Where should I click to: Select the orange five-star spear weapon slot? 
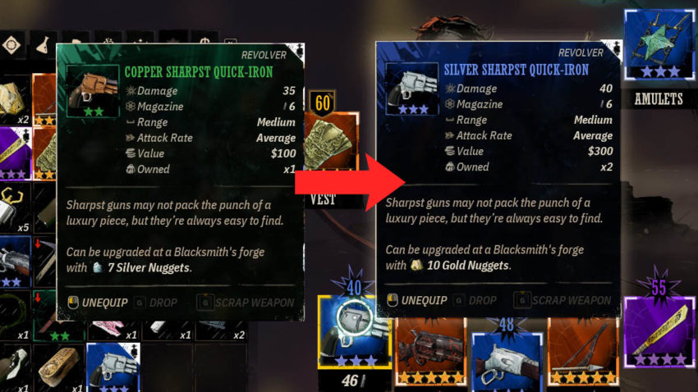coord(583,351)
